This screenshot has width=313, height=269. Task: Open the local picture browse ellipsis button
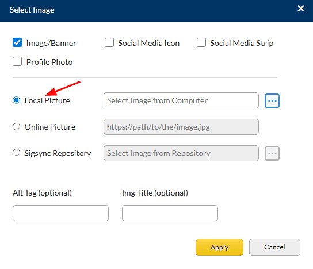tap(272, 101)
